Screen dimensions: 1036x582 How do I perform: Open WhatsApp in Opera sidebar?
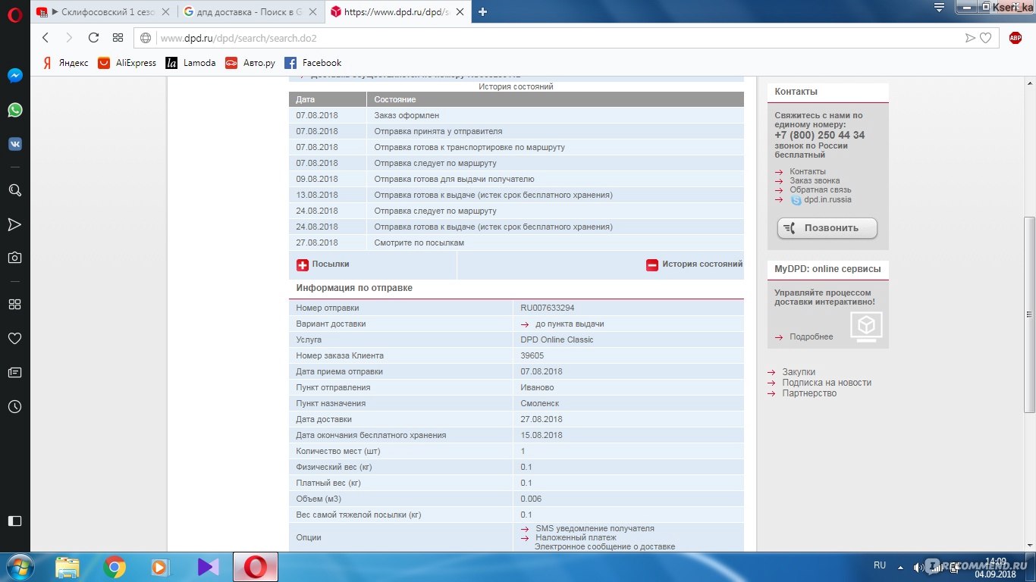14,110
